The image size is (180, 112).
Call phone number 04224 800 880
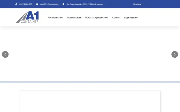26,4
